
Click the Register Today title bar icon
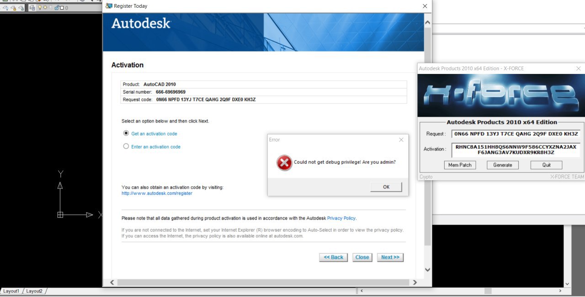[109, 6]
